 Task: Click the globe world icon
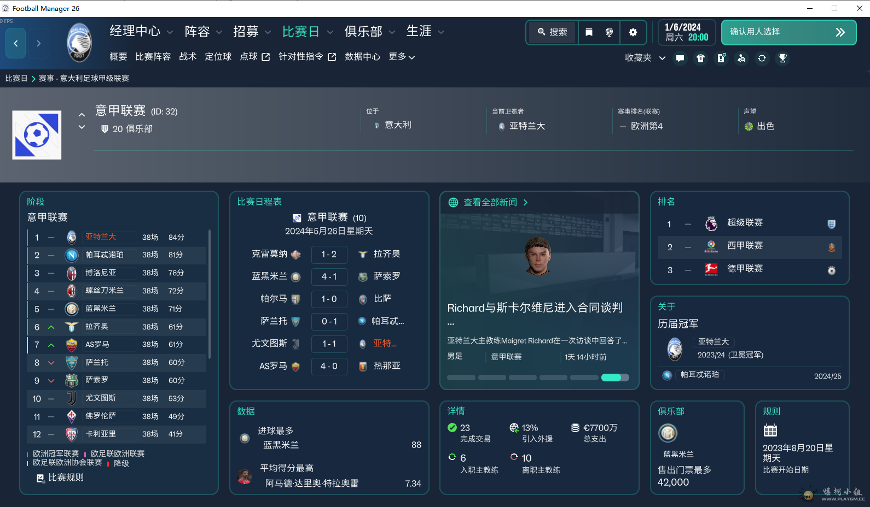(609, 32)
